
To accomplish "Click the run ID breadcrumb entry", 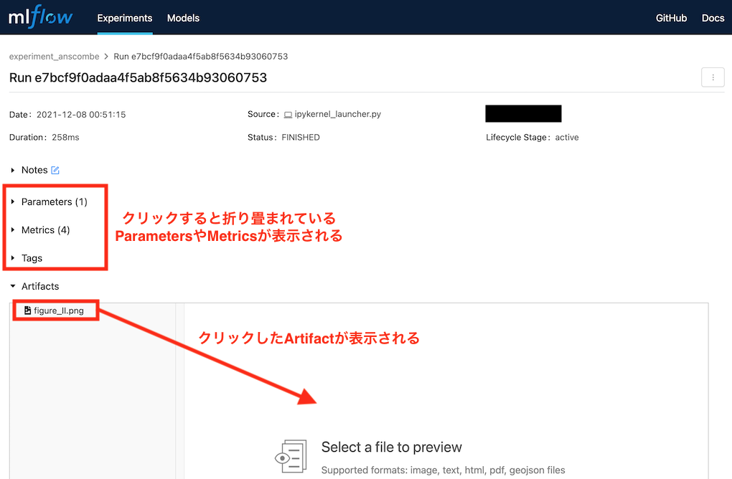I will 201,56.
